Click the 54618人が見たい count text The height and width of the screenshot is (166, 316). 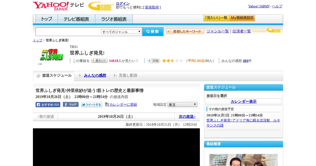pos(124,61)
